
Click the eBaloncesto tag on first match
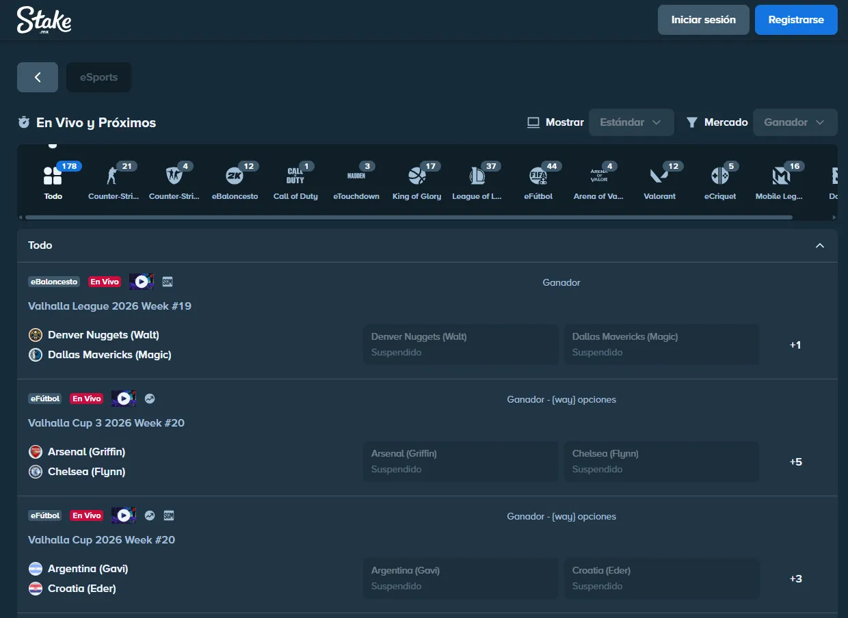pos(54,282)
